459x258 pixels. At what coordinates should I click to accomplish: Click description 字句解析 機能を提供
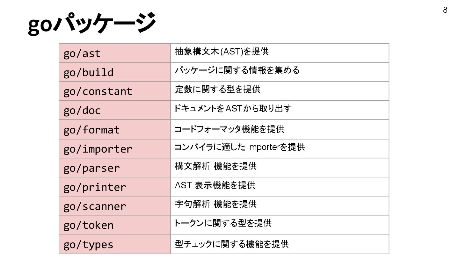(215, 204)
